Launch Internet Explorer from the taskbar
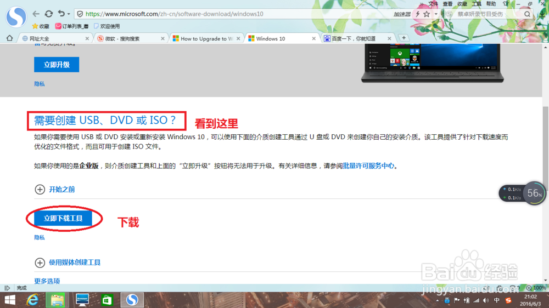 [32, 300]
